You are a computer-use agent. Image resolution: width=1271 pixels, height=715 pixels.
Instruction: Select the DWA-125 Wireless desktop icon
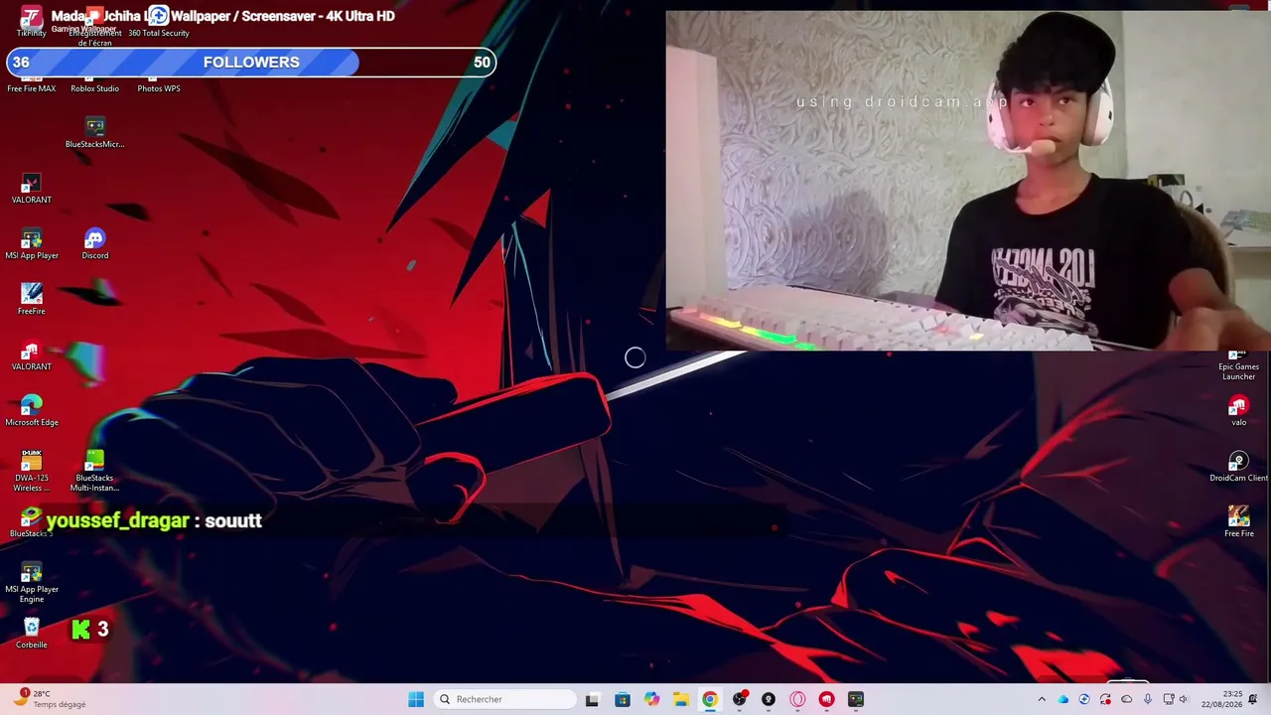click(32, 472)
